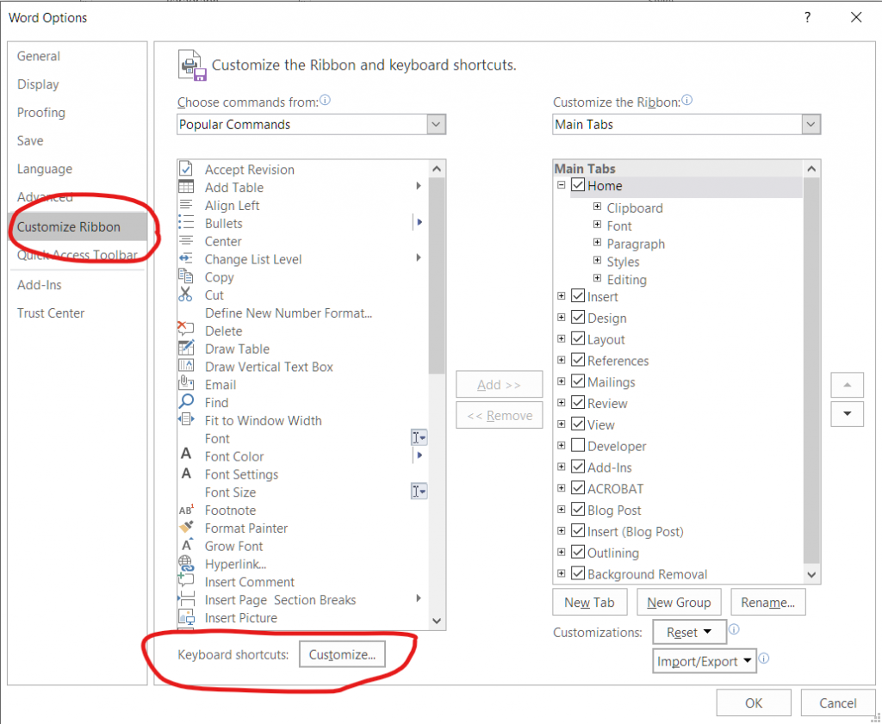882x724 pixels.
Task: Select the Copy command icon
Action: (187, 277)
